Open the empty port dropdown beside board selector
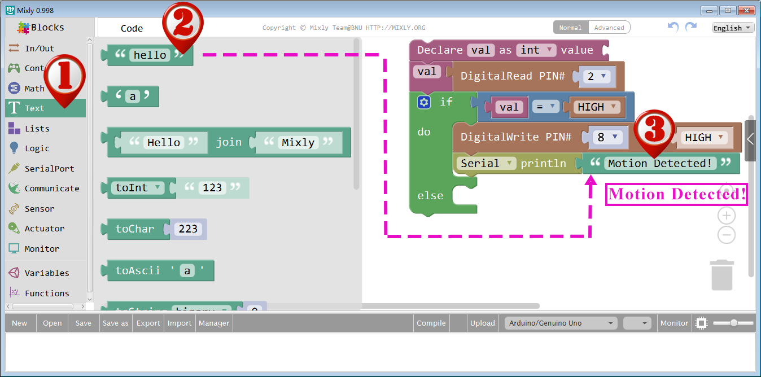This screenshot has height=377, width=761. pos(638,323)
